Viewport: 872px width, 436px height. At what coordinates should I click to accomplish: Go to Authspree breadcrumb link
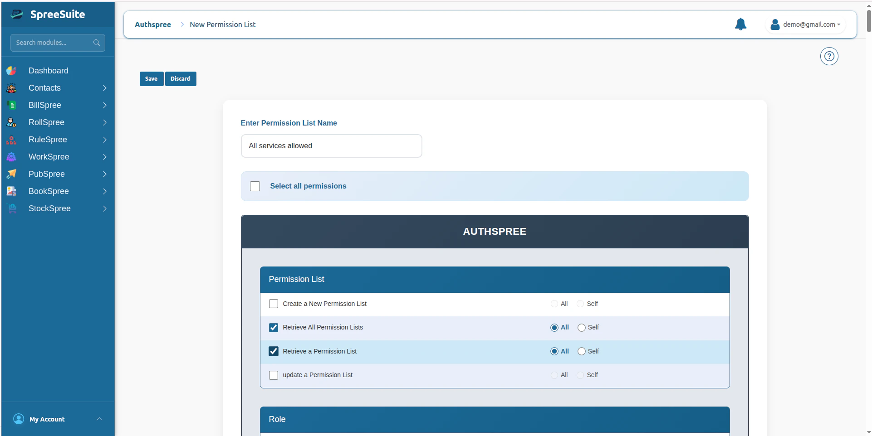[153, 24]
